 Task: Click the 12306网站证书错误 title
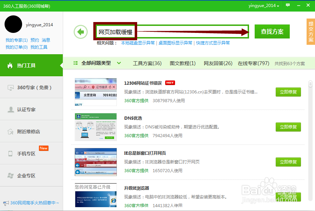[143, 83]
